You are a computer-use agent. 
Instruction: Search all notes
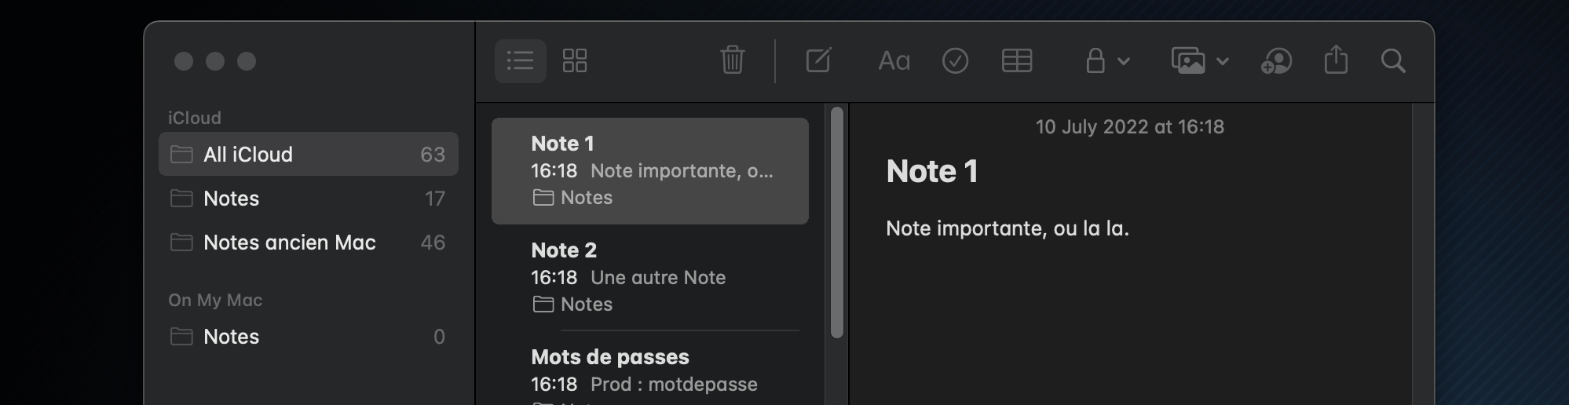click(x=1393, y=61)
